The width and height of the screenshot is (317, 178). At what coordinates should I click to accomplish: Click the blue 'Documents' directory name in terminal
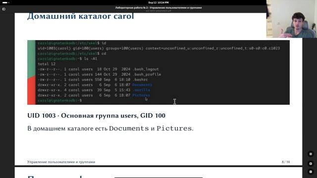[142, 85]
